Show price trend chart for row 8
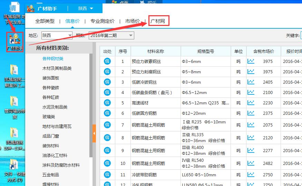Screen dimensions: 302x186 tap(251, 138)
